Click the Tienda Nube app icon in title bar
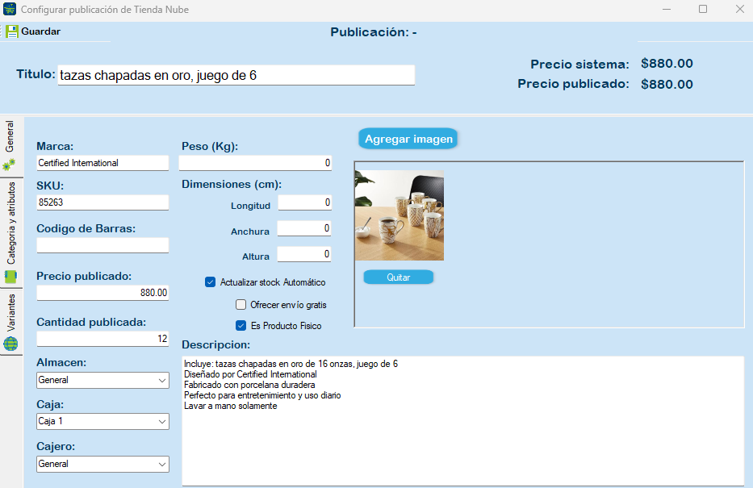Viewport: 753px width, 488px height. tap(9, 9)
